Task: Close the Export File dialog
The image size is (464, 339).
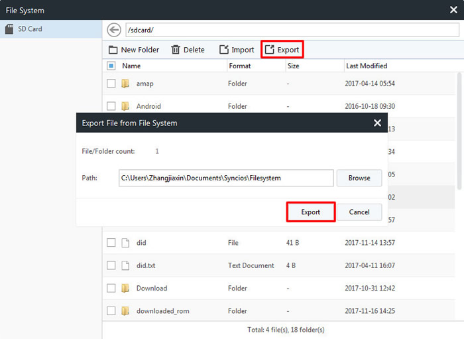Action: 377,123
